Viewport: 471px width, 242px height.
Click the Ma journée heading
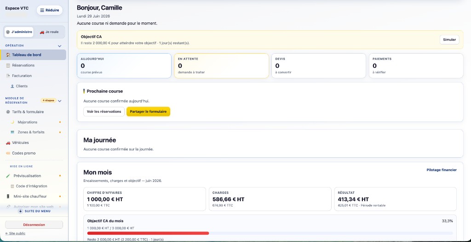[100, 140]
